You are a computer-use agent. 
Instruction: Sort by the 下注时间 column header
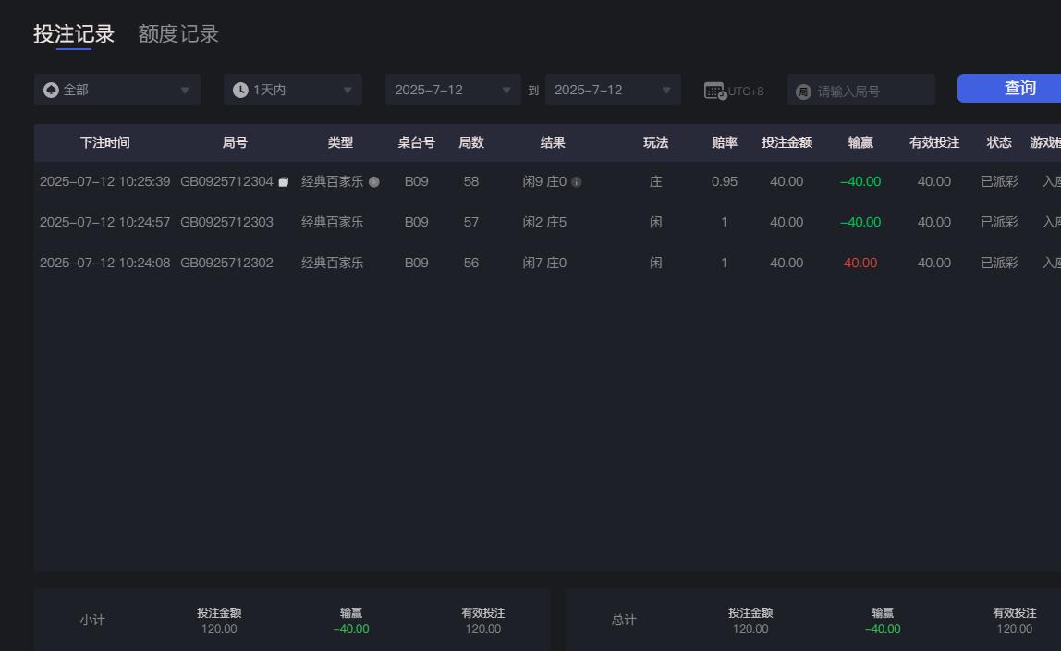(x=104, y=142)
